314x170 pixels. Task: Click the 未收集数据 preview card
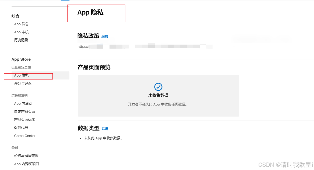point(158,96)
